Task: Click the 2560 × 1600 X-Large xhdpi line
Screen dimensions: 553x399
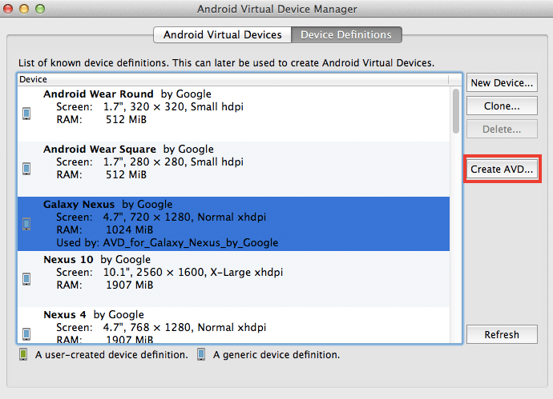Action: click(x=170, y=273)
